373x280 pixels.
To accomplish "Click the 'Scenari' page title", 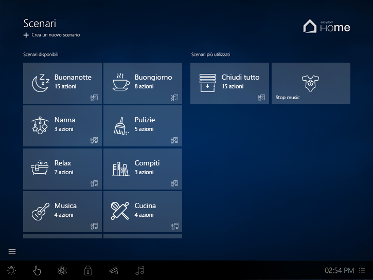I will coord(40,24).
